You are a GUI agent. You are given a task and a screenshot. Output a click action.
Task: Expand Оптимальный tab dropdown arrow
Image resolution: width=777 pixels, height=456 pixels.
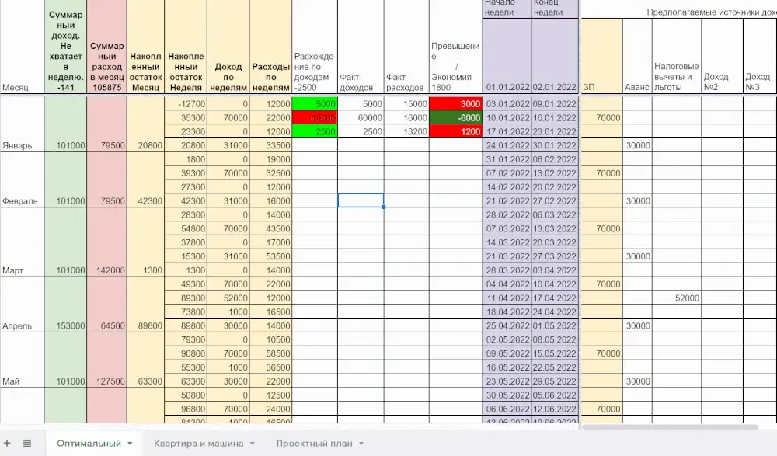[x=130, y=443]
